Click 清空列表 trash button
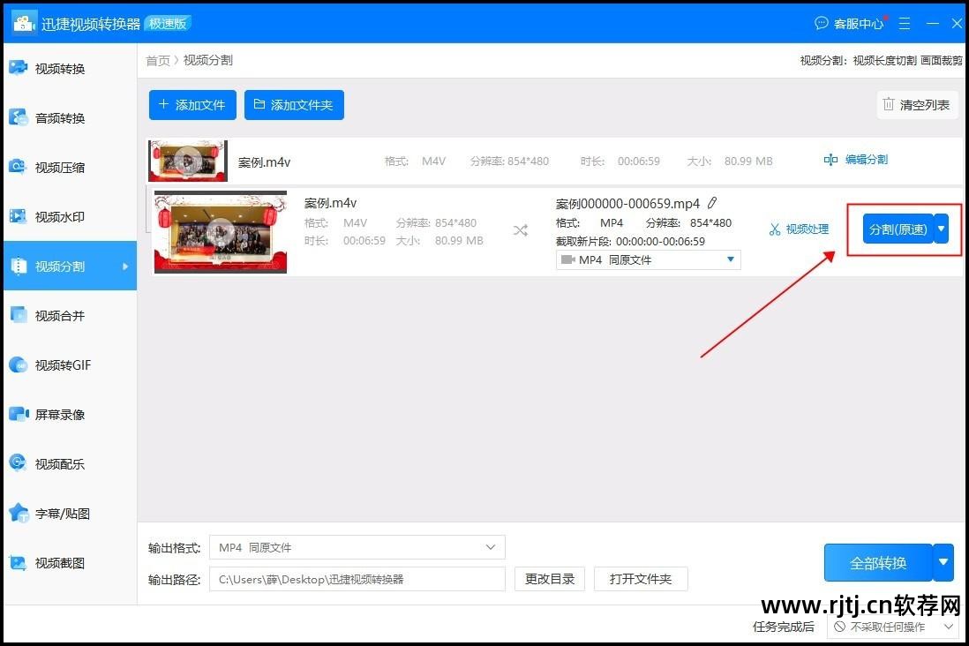 tap(917, 105)
